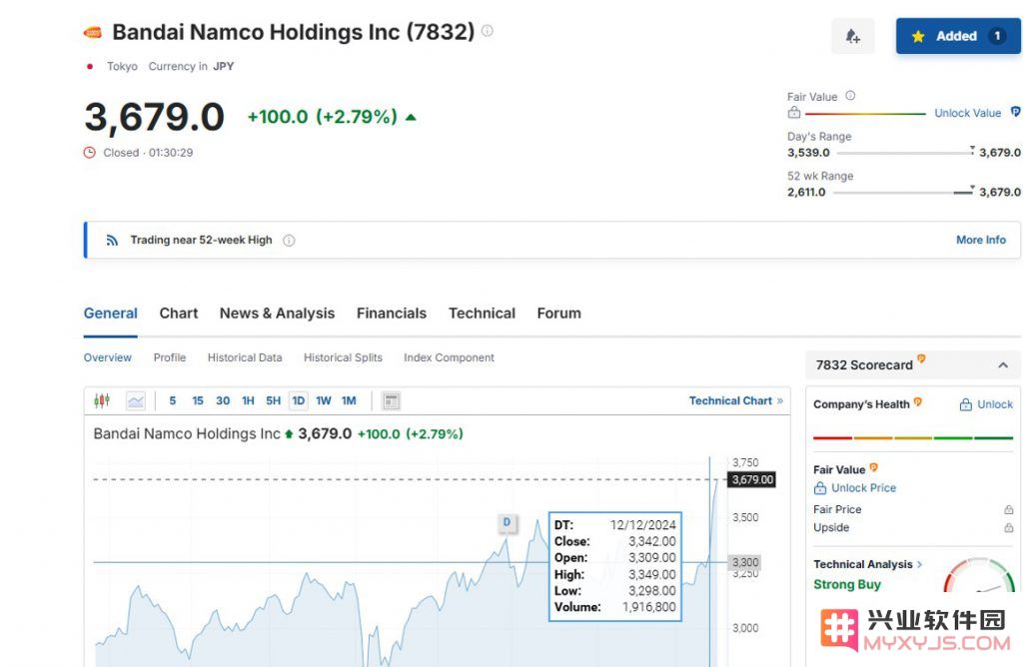Screen dimensions: 1023x667
Task: Open the Historical Splits sub-tab
Action: (x=344, y=357)
